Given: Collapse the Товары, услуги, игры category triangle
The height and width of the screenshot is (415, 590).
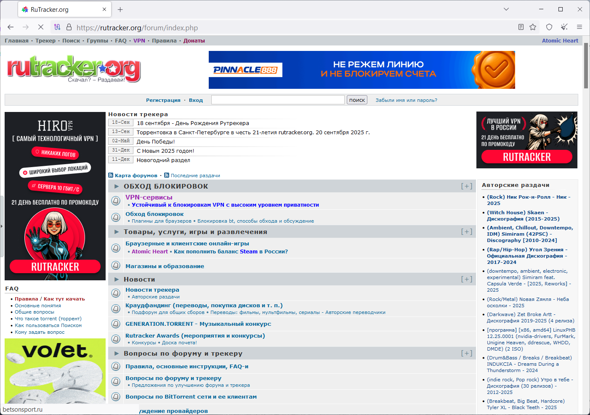Looking at the screenshot, I should tap(117, 231).
